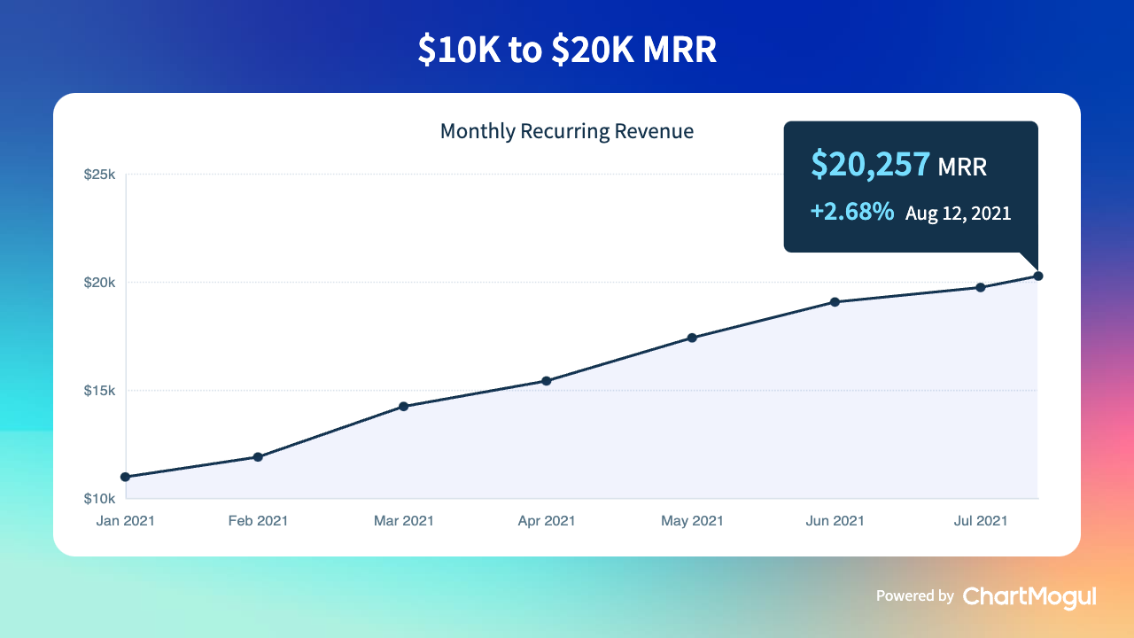Click the $20,257 MRR value in the tooltip
Image resolution: width=1134 pixels, height=638 pixels.
[x=870, y=164]
